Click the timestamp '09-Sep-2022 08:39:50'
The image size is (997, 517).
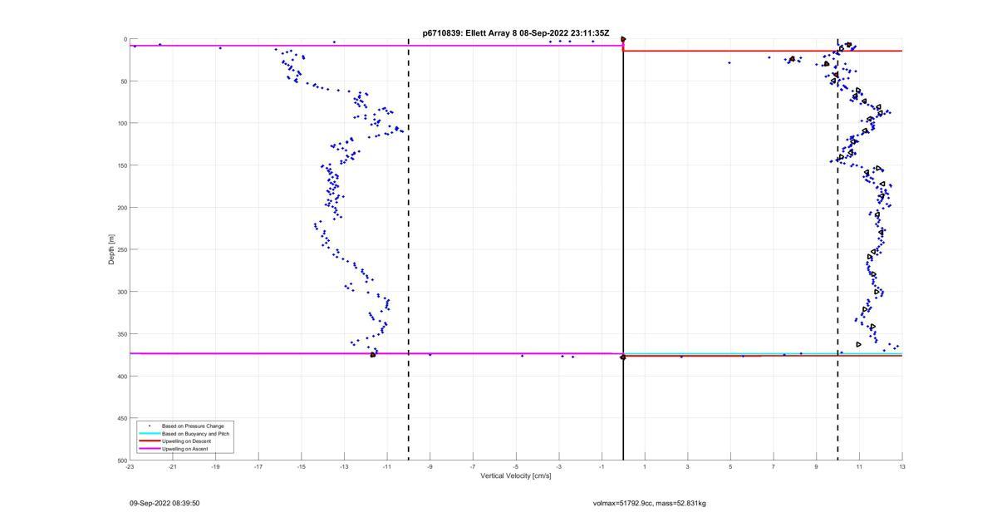point(165,503)
